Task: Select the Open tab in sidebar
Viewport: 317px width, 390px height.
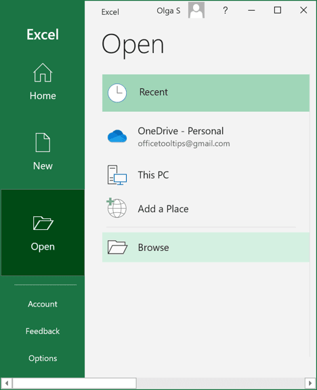Action: pyautogui.click(x=43, y=233)
